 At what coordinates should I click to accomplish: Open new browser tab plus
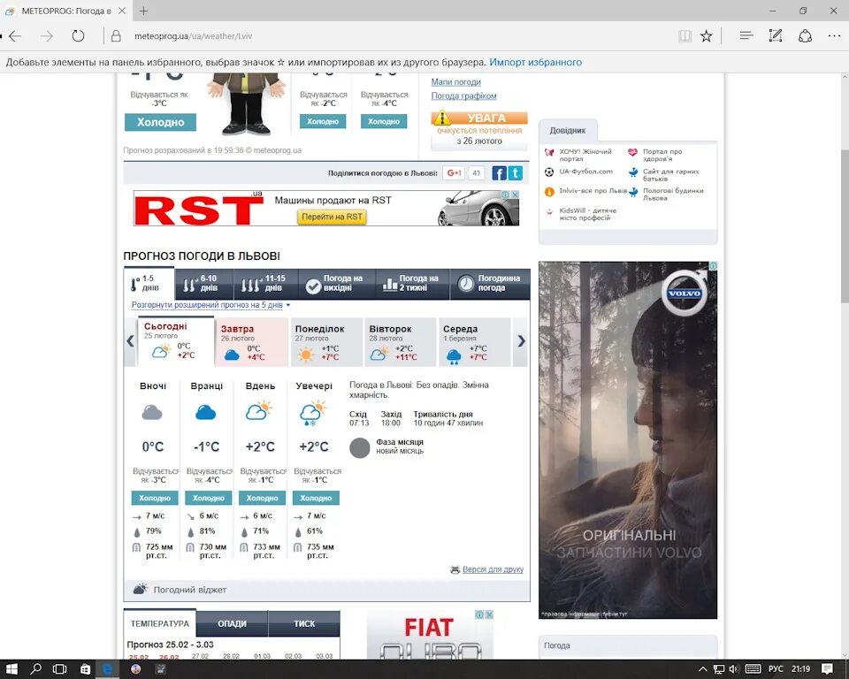point(143,11)
